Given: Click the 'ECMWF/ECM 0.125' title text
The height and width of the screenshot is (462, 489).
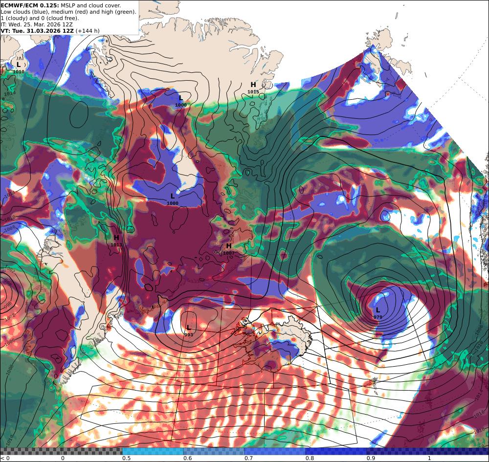Looking at the screenshot, I should click(x=30, y=5).
